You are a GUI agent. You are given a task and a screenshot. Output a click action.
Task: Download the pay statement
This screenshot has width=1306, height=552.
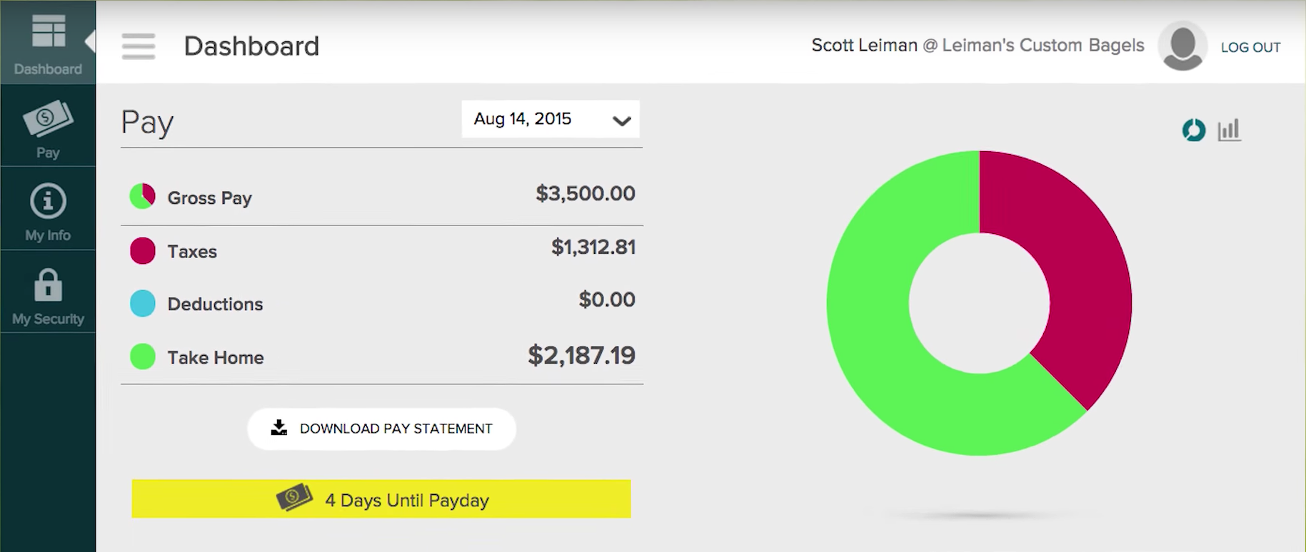382,429
